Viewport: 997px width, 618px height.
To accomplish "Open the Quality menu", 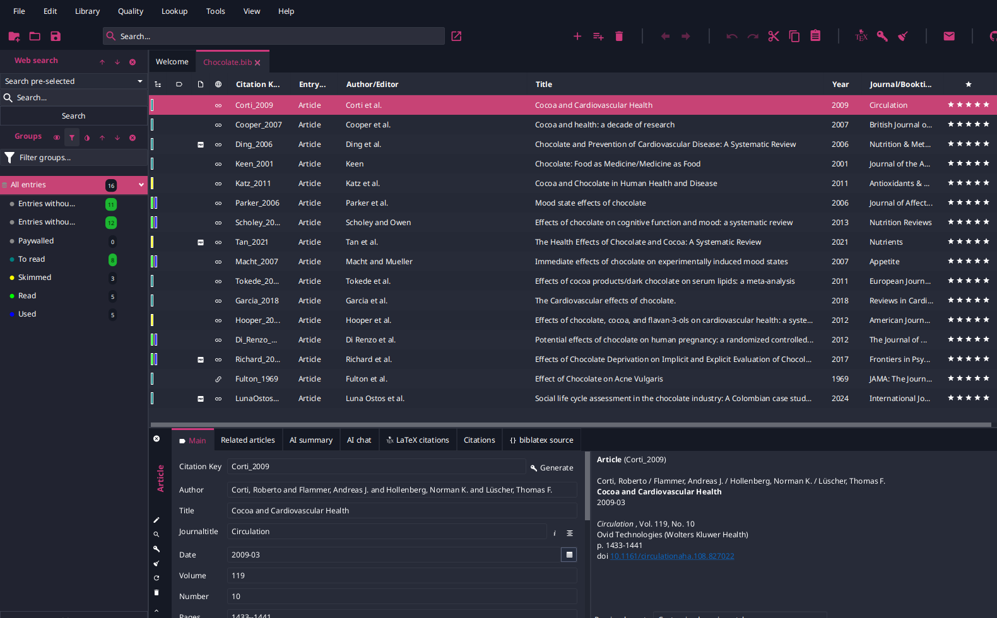I will pyautogui.click(x=131, y=11).
